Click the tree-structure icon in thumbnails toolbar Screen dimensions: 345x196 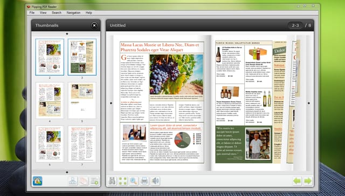tap(73, 181)
